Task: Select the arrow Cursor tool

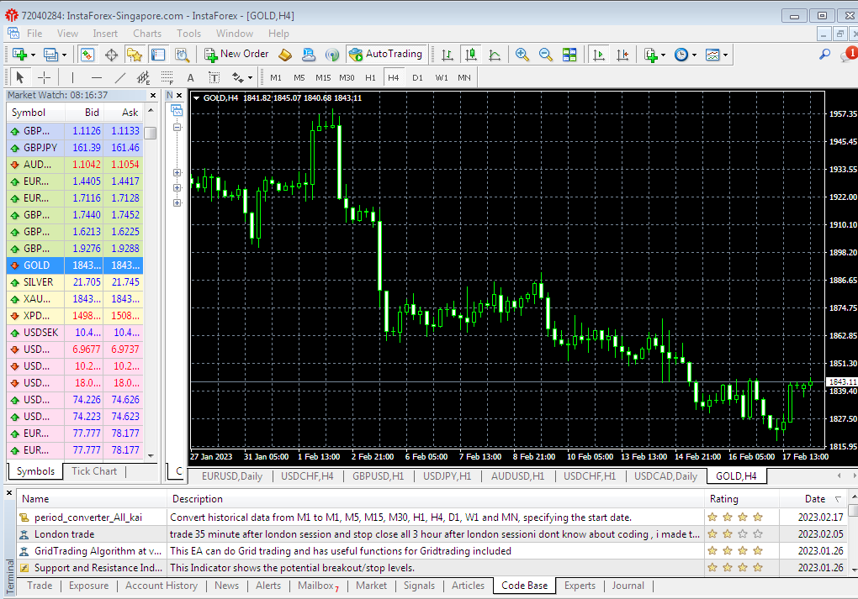Action: [x=19, y=77]
